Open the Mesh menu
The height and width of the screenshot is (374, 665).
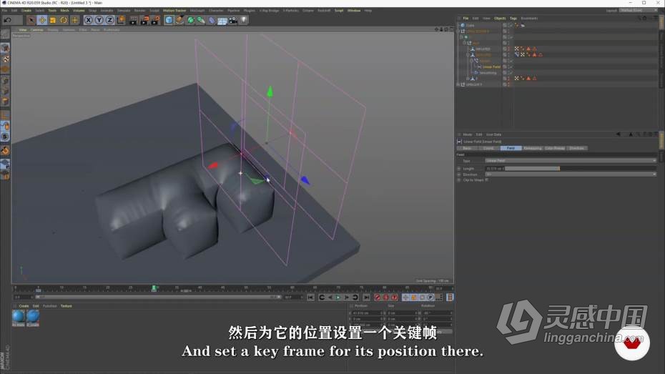coord(64,10)
